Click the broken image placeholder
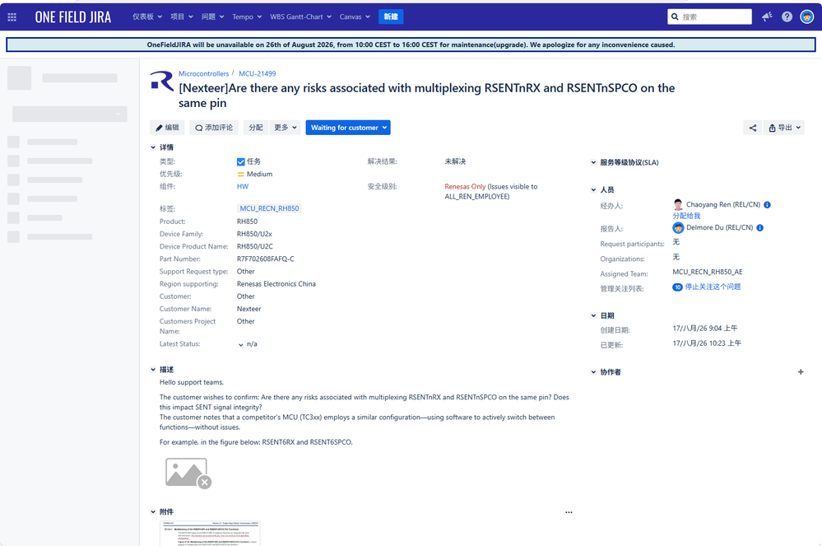This screenshot has width=822, height=546. (188, 473)
